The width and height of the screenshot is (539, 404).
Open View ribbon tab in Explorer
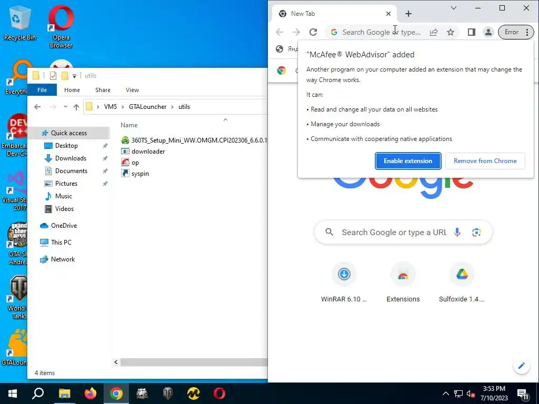click(132, 90)
